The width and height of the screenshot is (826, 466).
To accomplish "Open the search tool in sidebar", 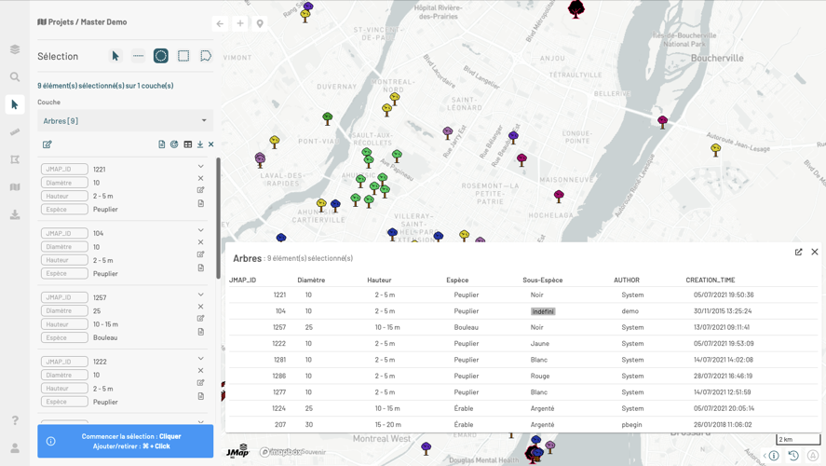I will click(15, 77).
